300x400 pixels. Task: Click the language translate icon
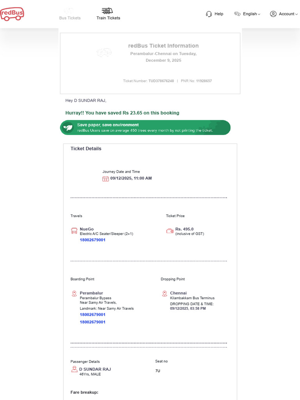237,14
